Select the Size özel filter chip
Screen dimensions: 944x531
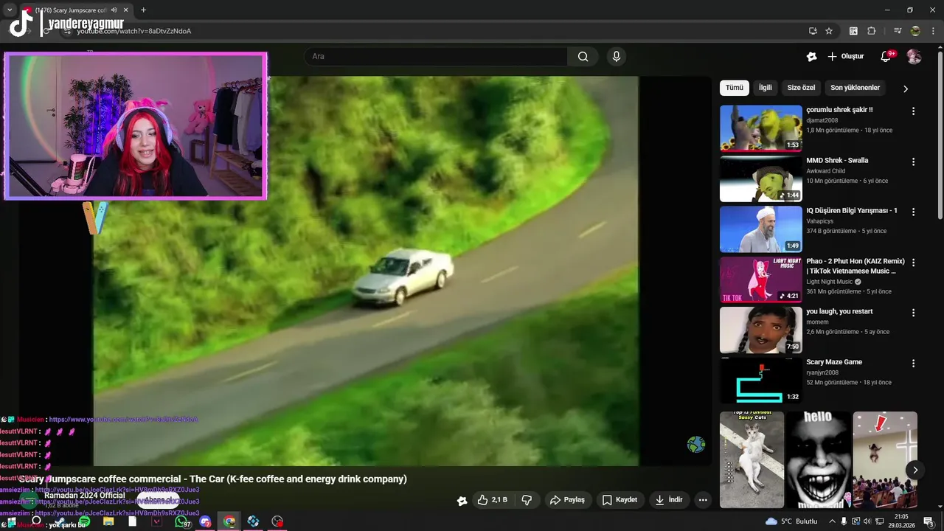click(x=801, y=88)
